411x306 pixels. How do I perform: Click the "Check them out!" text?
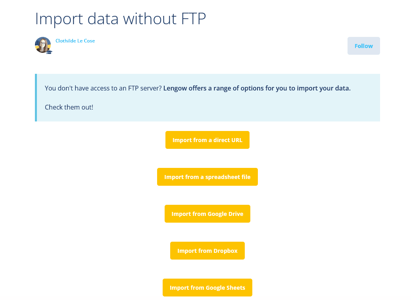69,107
